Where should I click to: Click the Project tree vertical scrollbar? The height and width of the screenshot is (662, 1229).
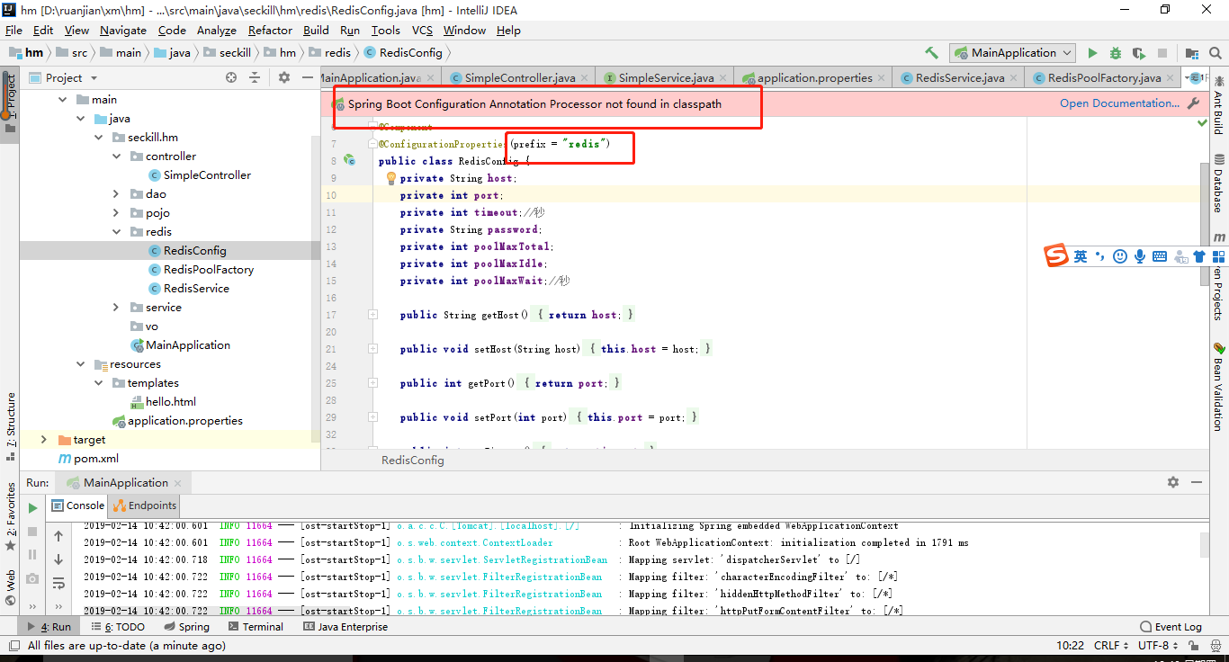tap(315, 288)
